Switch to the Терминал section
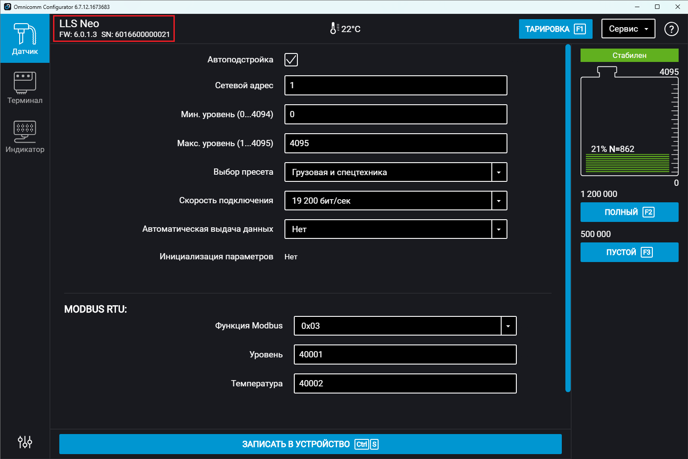The image size is (688, 459). tap(25, 88)
